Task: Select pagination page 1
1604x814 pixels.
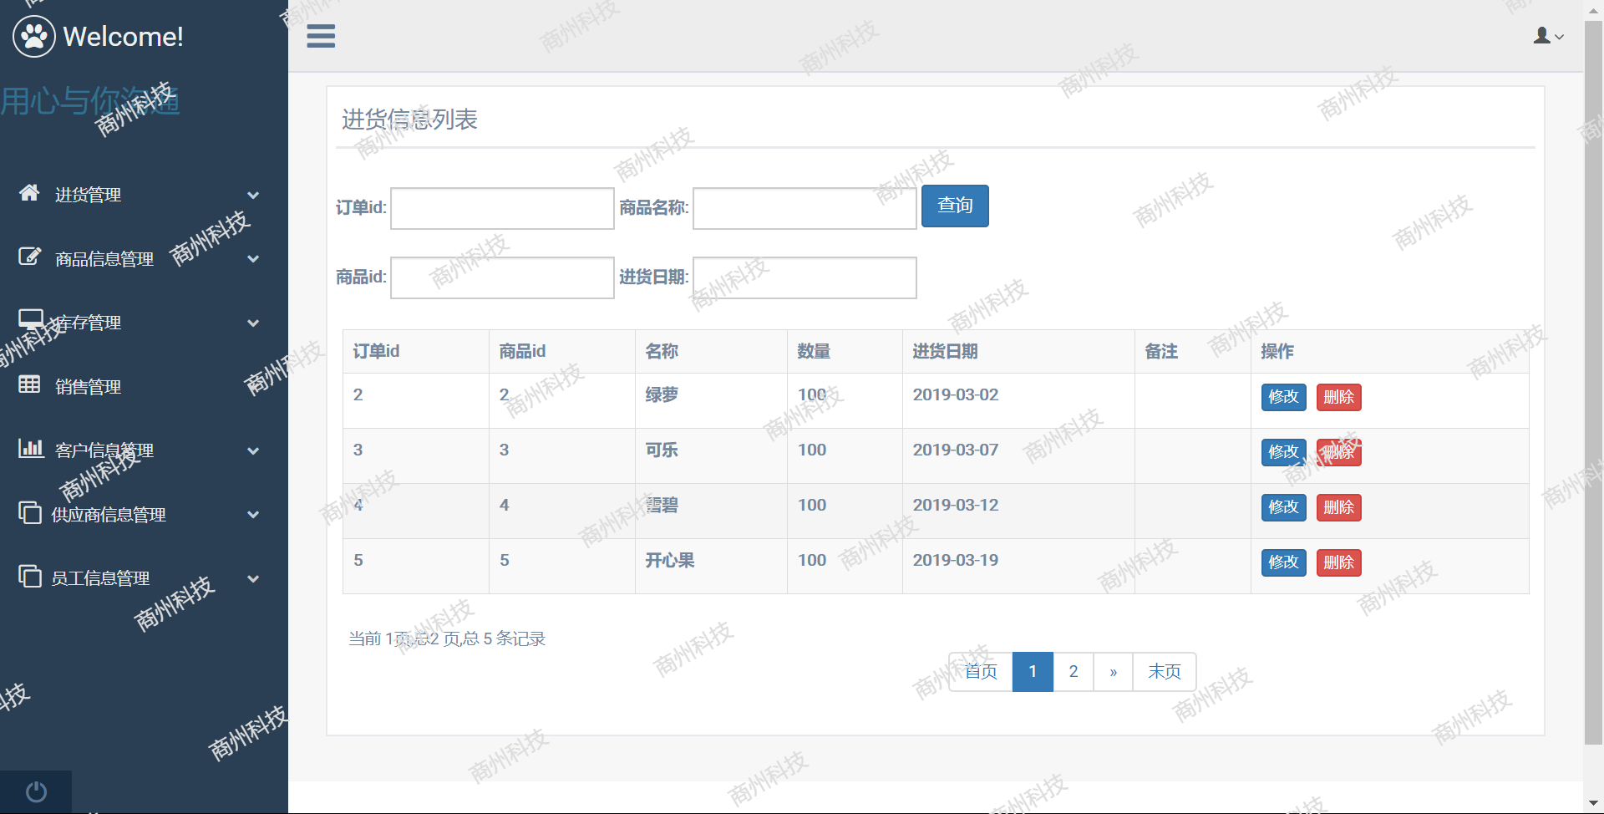Action: 1033,672
